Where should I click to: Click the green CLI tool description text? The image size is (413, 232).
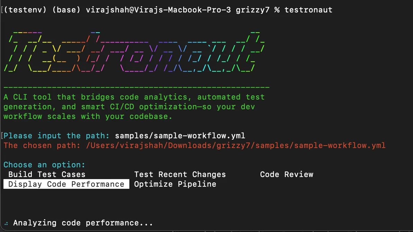[134, 106]
